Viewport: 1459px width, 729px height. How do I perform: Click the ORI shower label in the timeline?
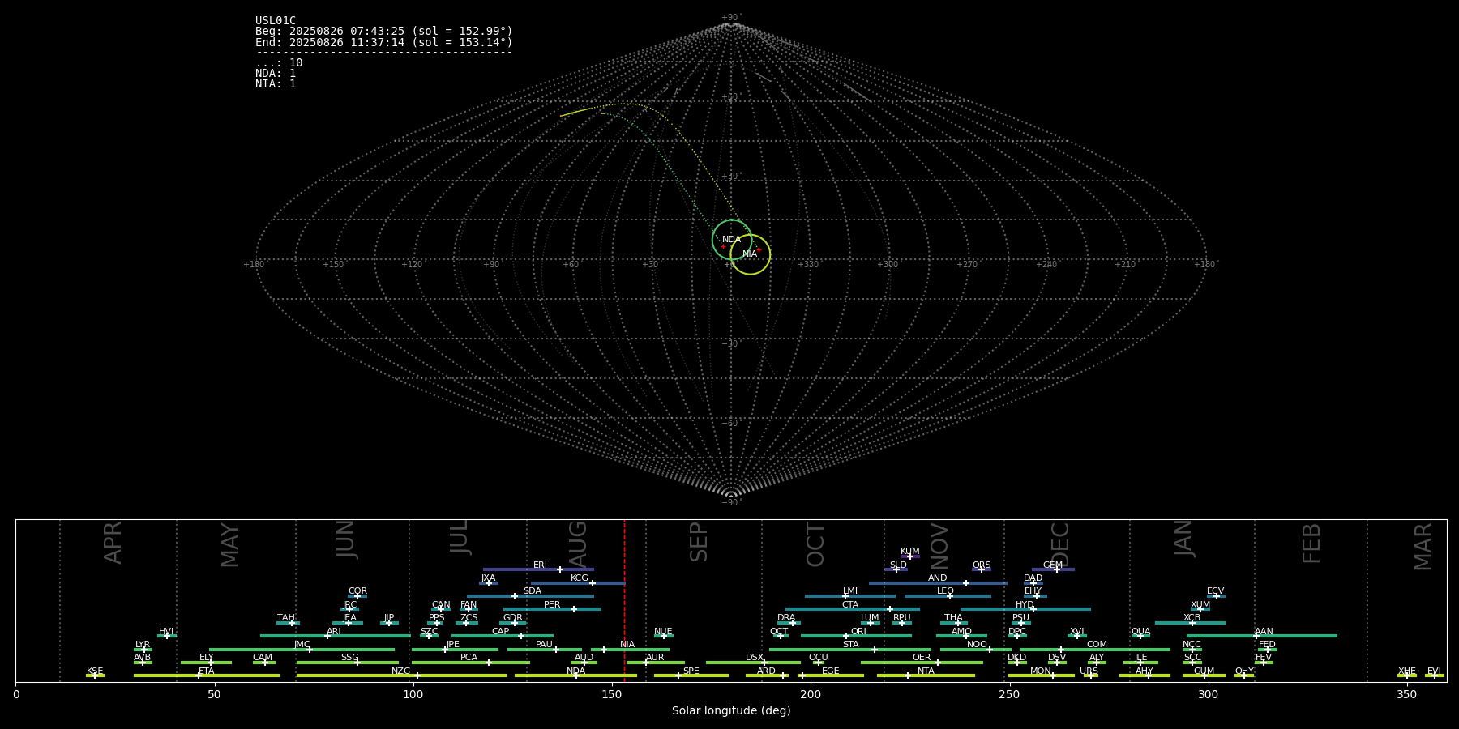[x=858, y=632]
